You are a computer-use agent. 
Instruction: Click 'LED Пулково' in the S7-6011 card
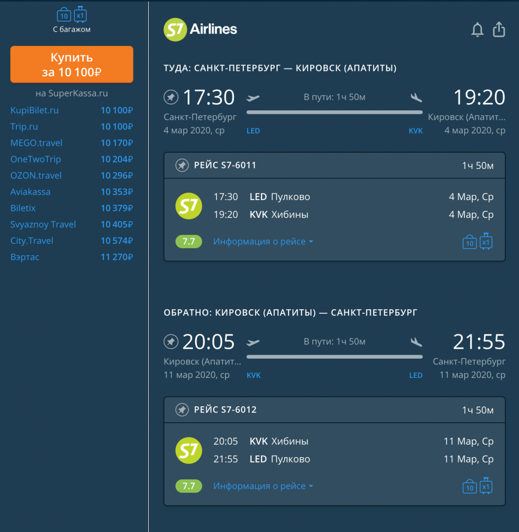pyautogui.click(x=280, y=197)
